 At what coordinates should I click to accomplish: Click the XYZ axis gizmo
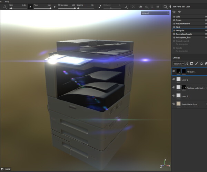(x=165, y=164)
